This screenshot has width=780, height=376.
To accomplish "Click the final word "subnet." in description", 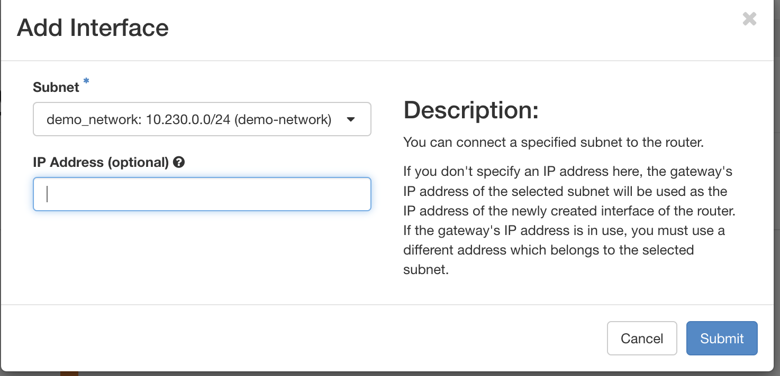I will [425, 269].
